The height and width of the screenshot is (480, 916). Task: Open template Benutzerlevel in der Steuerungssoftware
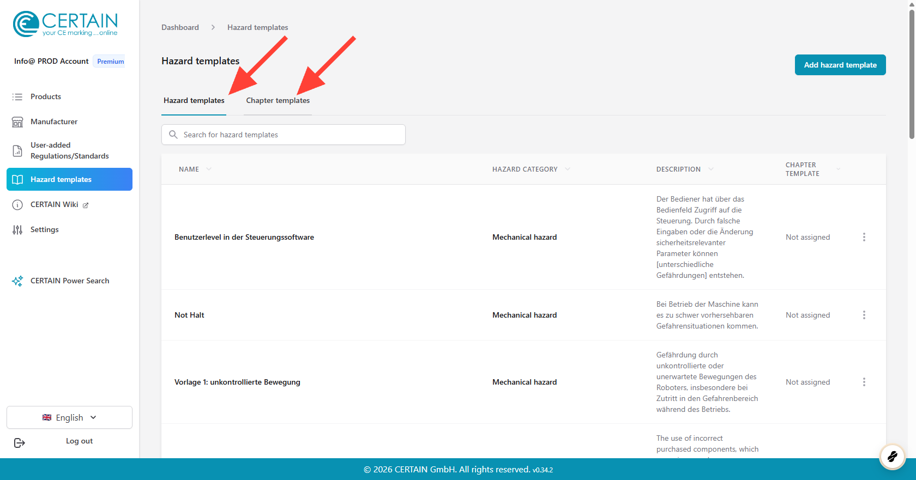[244, 237]
